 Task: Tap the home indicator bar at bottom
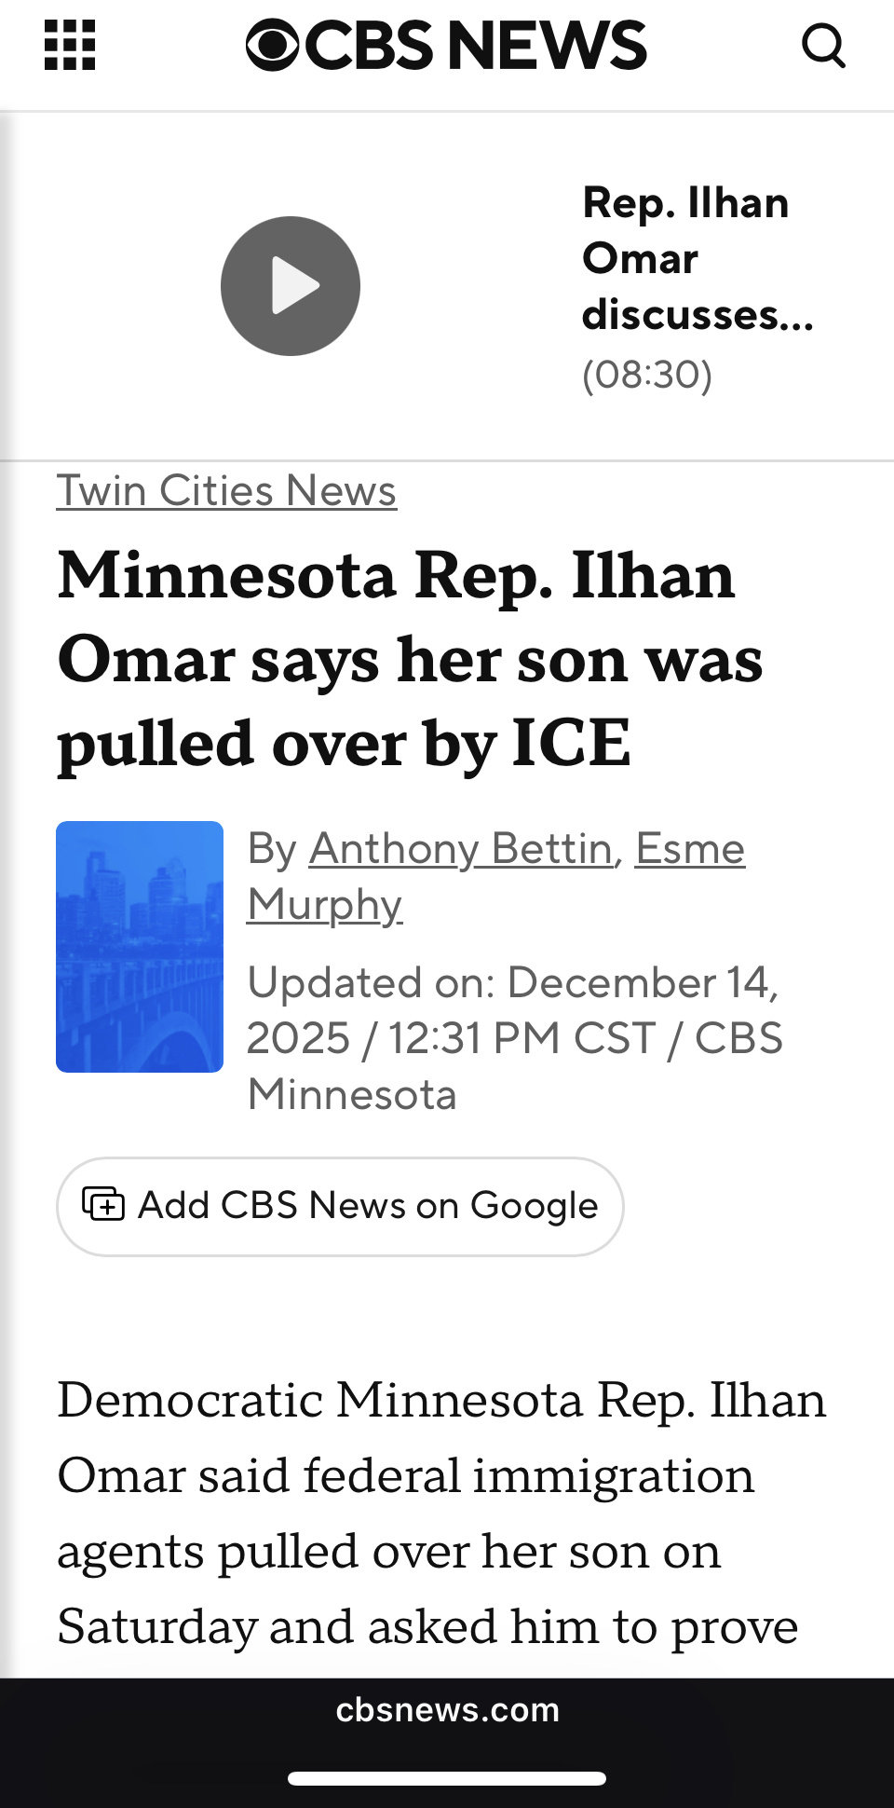(x=447, y=1778)
